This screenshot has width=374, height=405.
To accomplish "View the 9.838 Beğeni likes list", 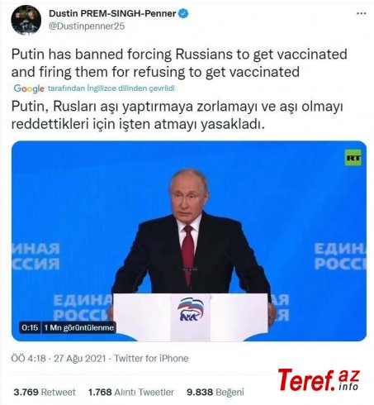I will [215, 392].
